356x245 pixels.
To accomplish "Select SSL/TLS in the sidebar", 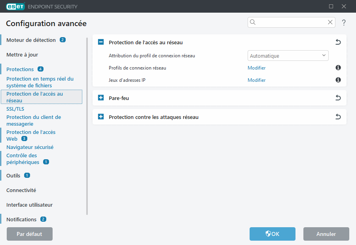I will coord(15,109).
